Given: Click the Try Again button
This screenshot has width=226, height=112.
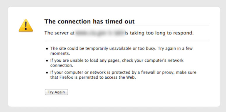Looking at the screenshot, I should [x=56, y=92].
